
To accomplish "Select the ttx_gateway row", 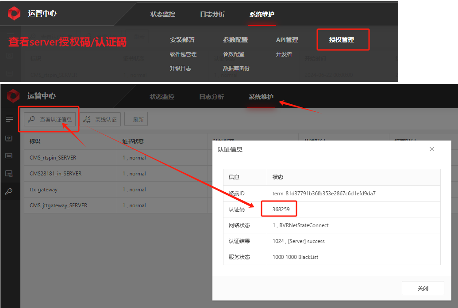I will [x=43, y=190].
